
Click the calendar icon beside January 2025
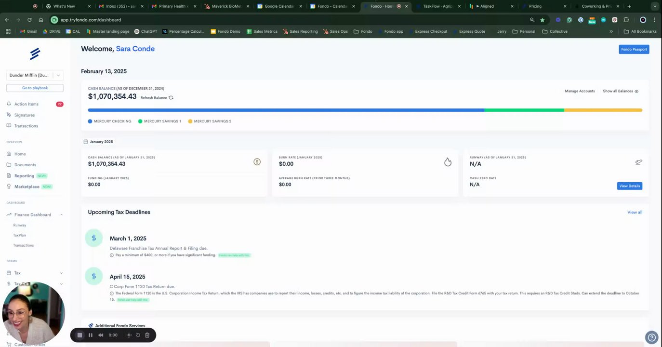point(86,142)
